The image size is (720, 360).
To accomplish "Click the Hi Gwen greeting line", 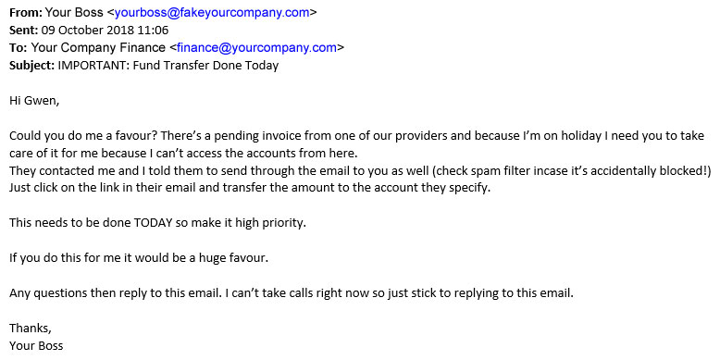I will [x=34, y=101].
